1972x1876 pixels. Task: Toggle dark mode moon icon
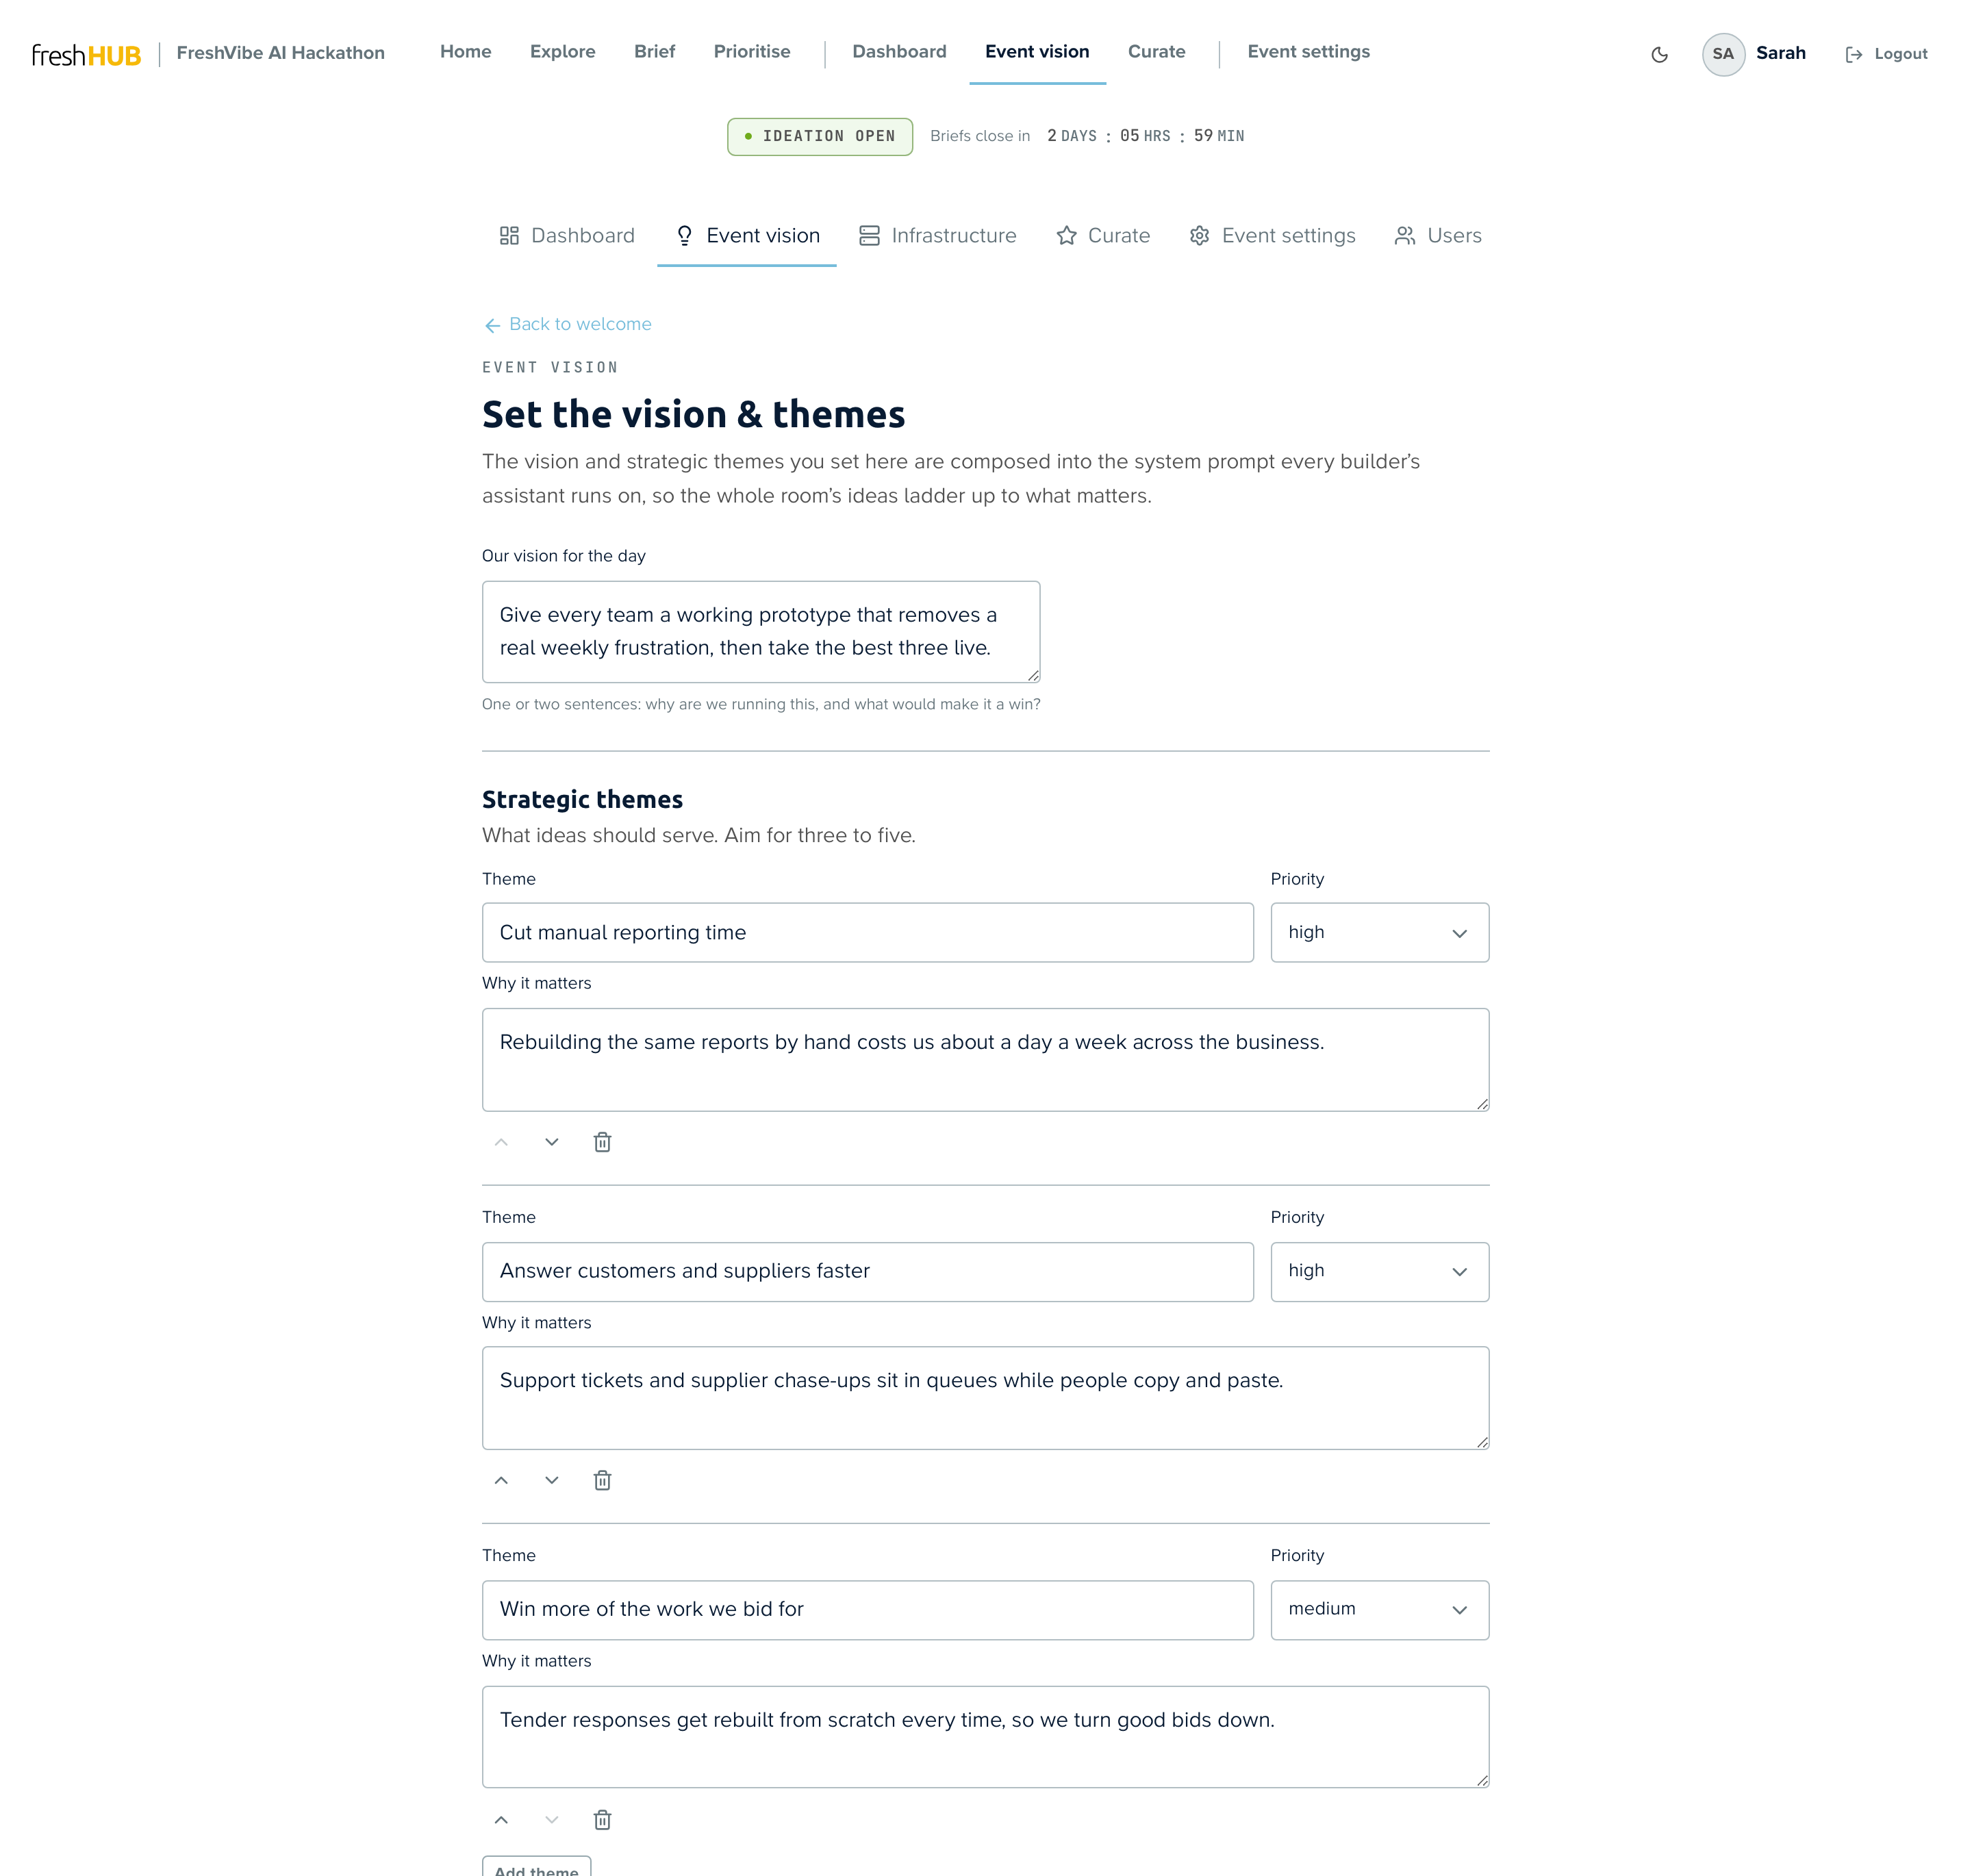click(1659, 54)
